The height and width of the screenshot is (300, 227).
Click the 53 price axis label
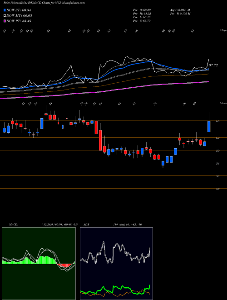217,176
